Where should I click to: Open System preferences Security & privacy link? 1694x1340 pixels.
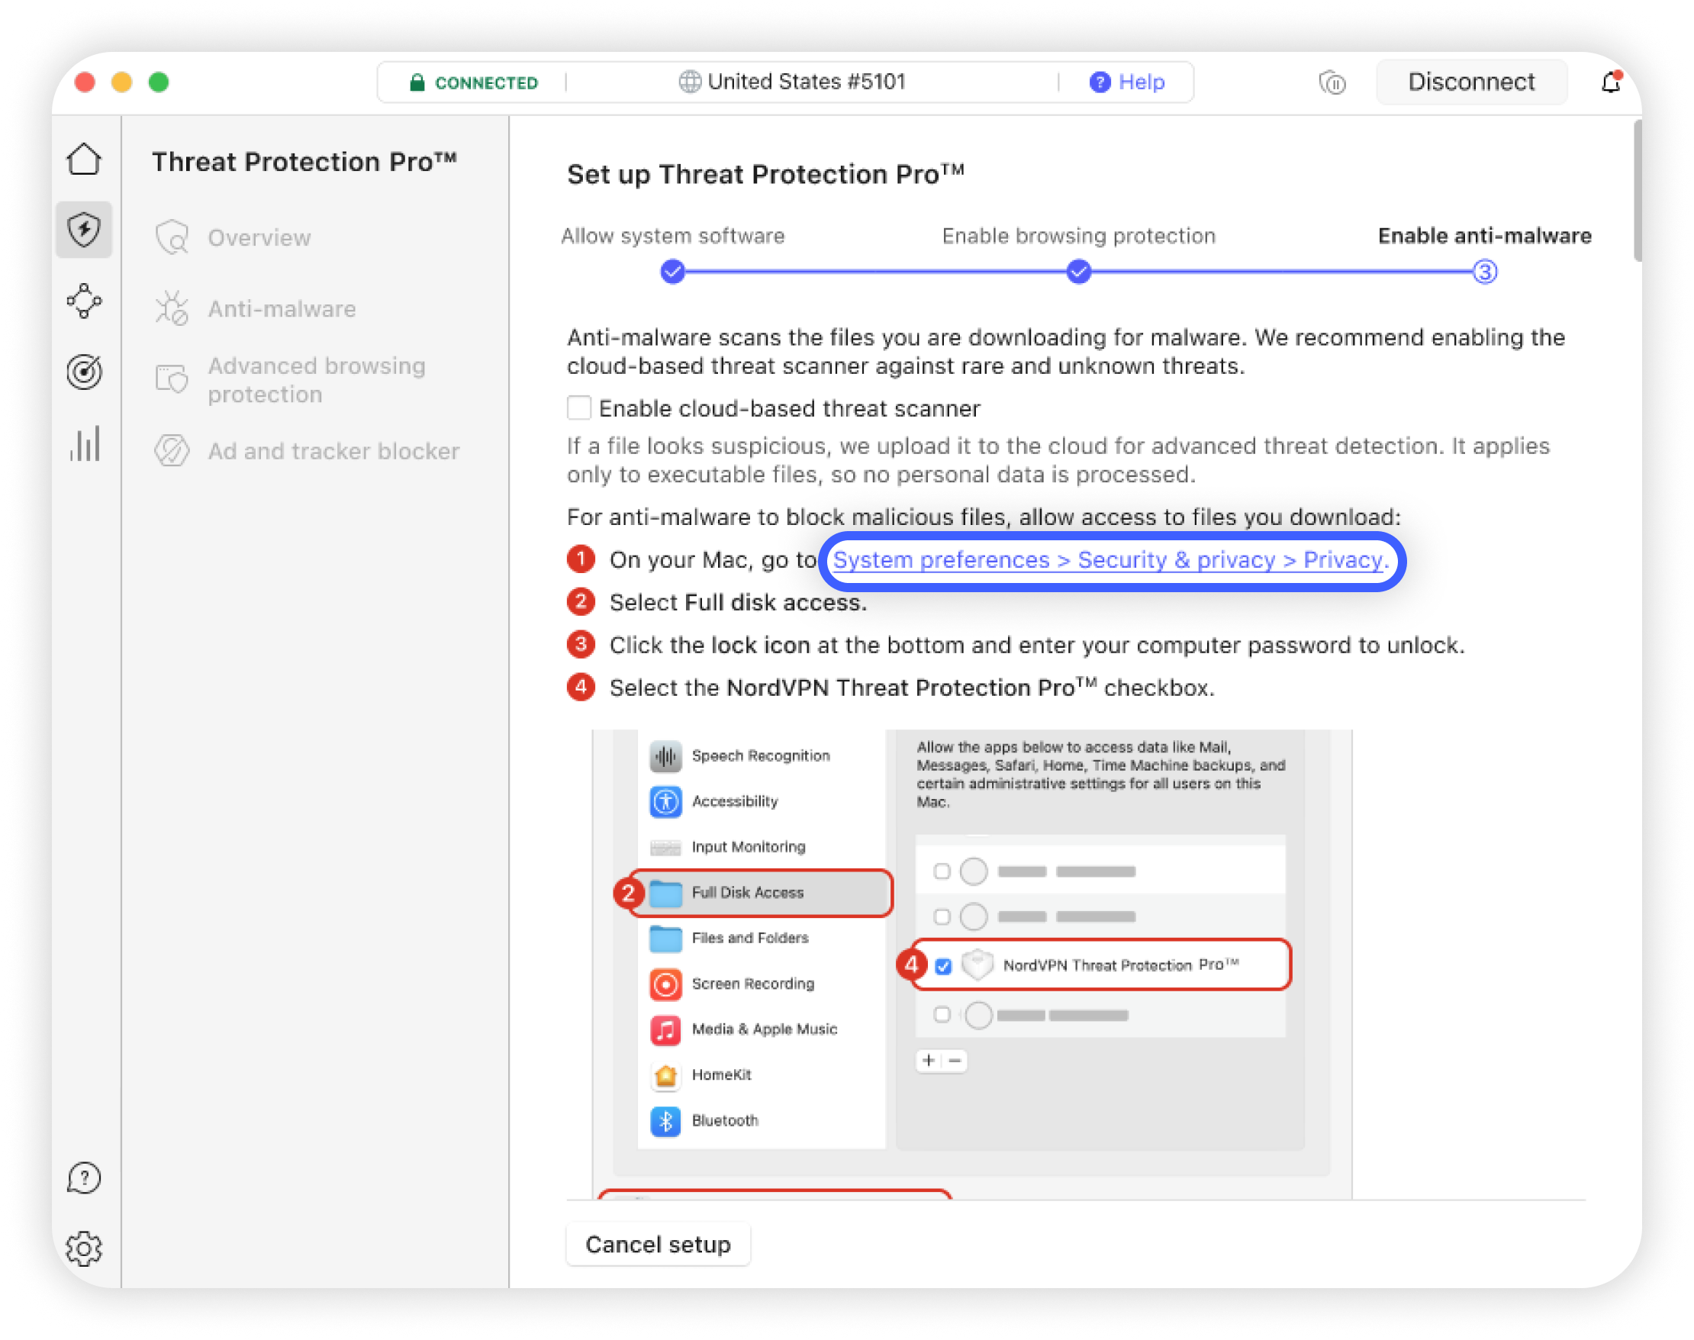[x=1110, y=560]
